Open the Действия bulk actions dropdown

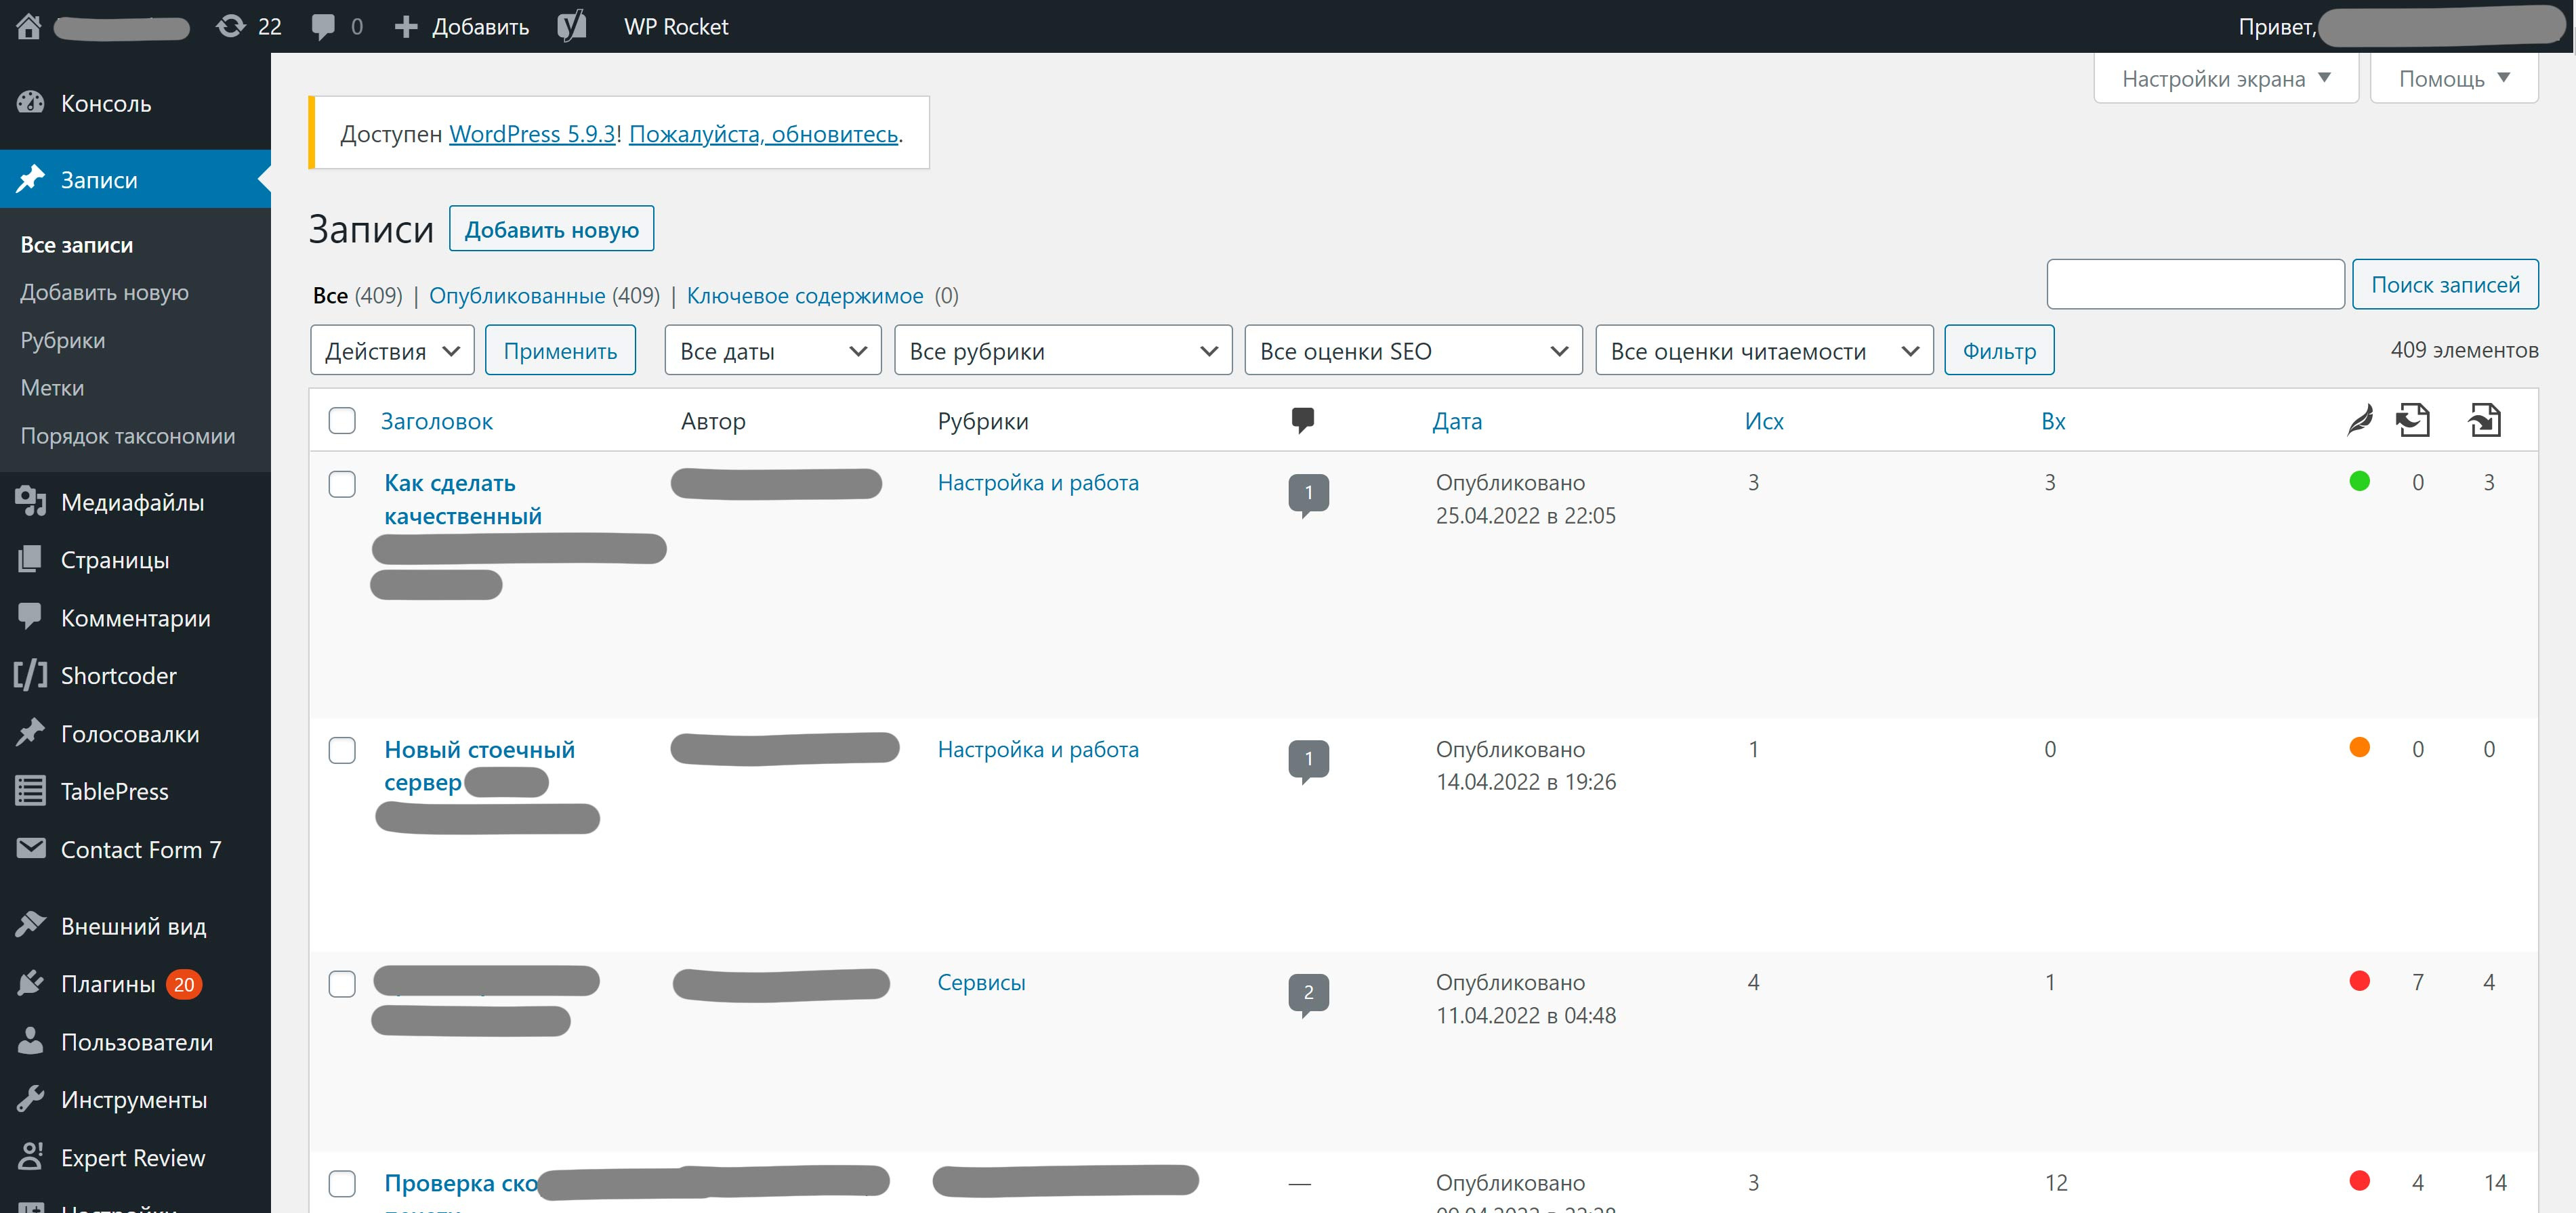392,351
